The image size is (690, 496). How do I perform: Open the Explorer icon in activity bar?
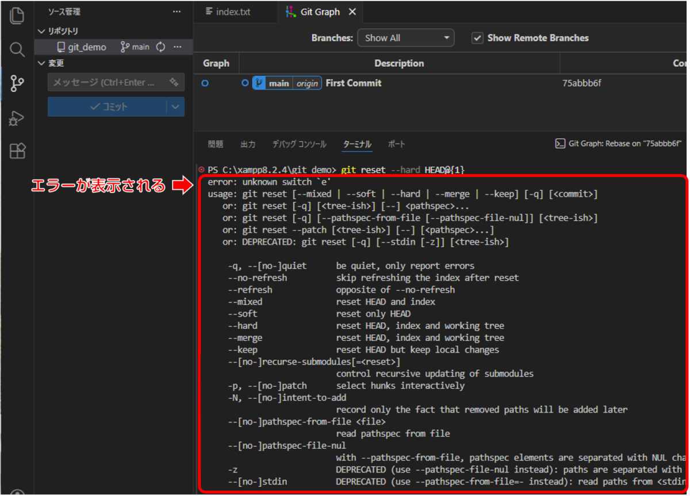coord(17,16)
